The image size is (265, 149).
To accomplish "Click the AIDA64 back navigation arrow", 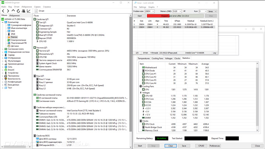I will pos(3,11).
